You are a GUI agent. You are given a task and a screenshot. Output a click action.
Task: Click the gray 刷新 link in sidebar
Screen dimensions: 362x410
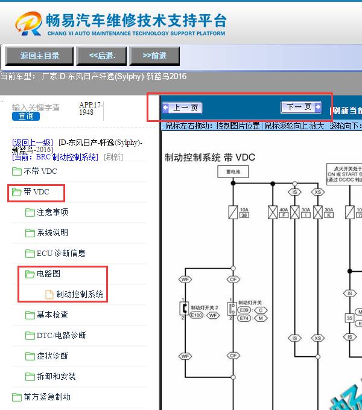[x=113, y=157]
